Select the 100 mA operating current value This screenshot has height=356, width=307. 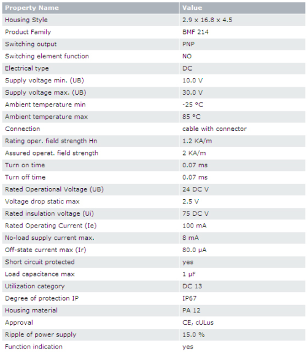194,226
